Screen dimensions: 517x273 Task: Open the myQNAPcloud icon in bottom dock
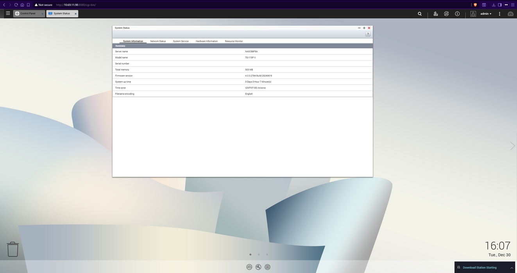tap(249, 267)
